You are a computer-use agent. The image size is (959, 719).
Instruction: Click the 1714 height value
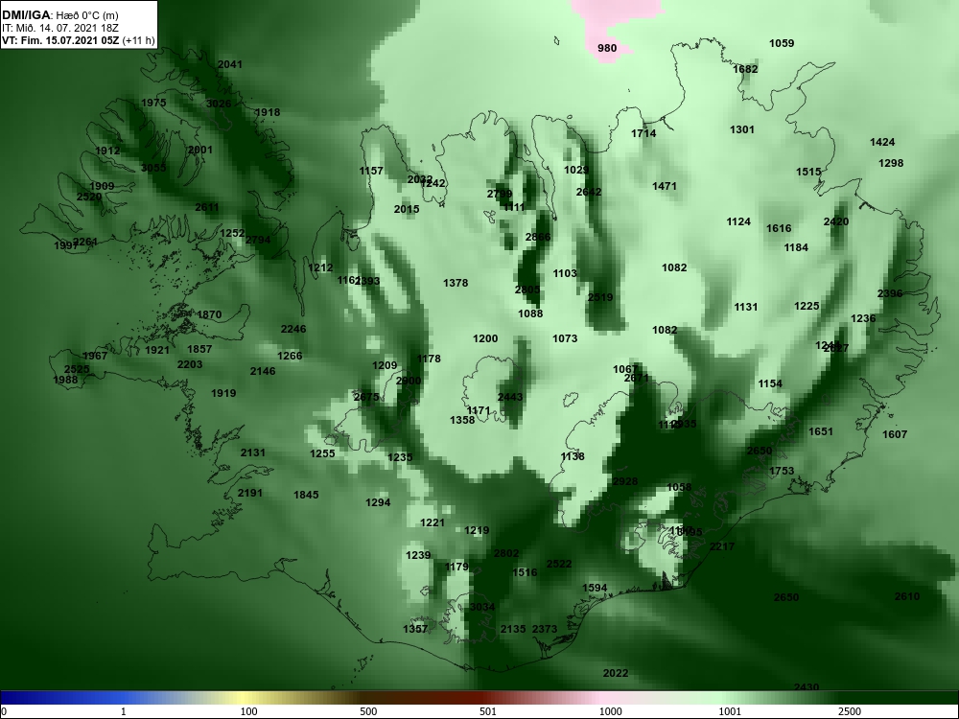pos(643,134)
